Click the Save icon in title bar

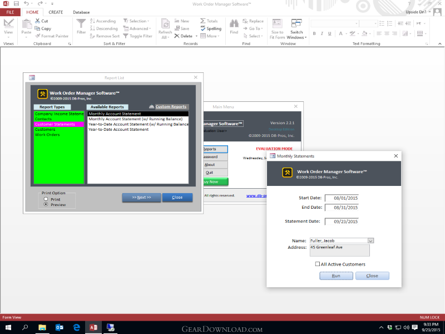coord(16,4)
